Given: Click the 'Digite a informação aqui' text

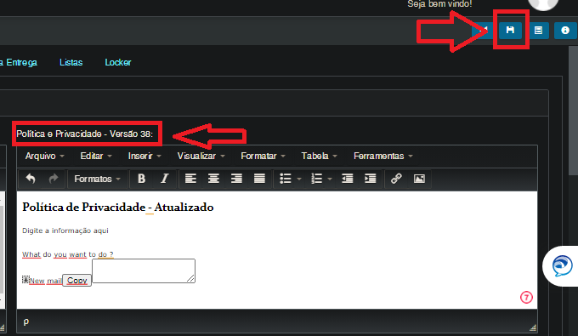Looking at the screenshot, I should tap(65, 231).
